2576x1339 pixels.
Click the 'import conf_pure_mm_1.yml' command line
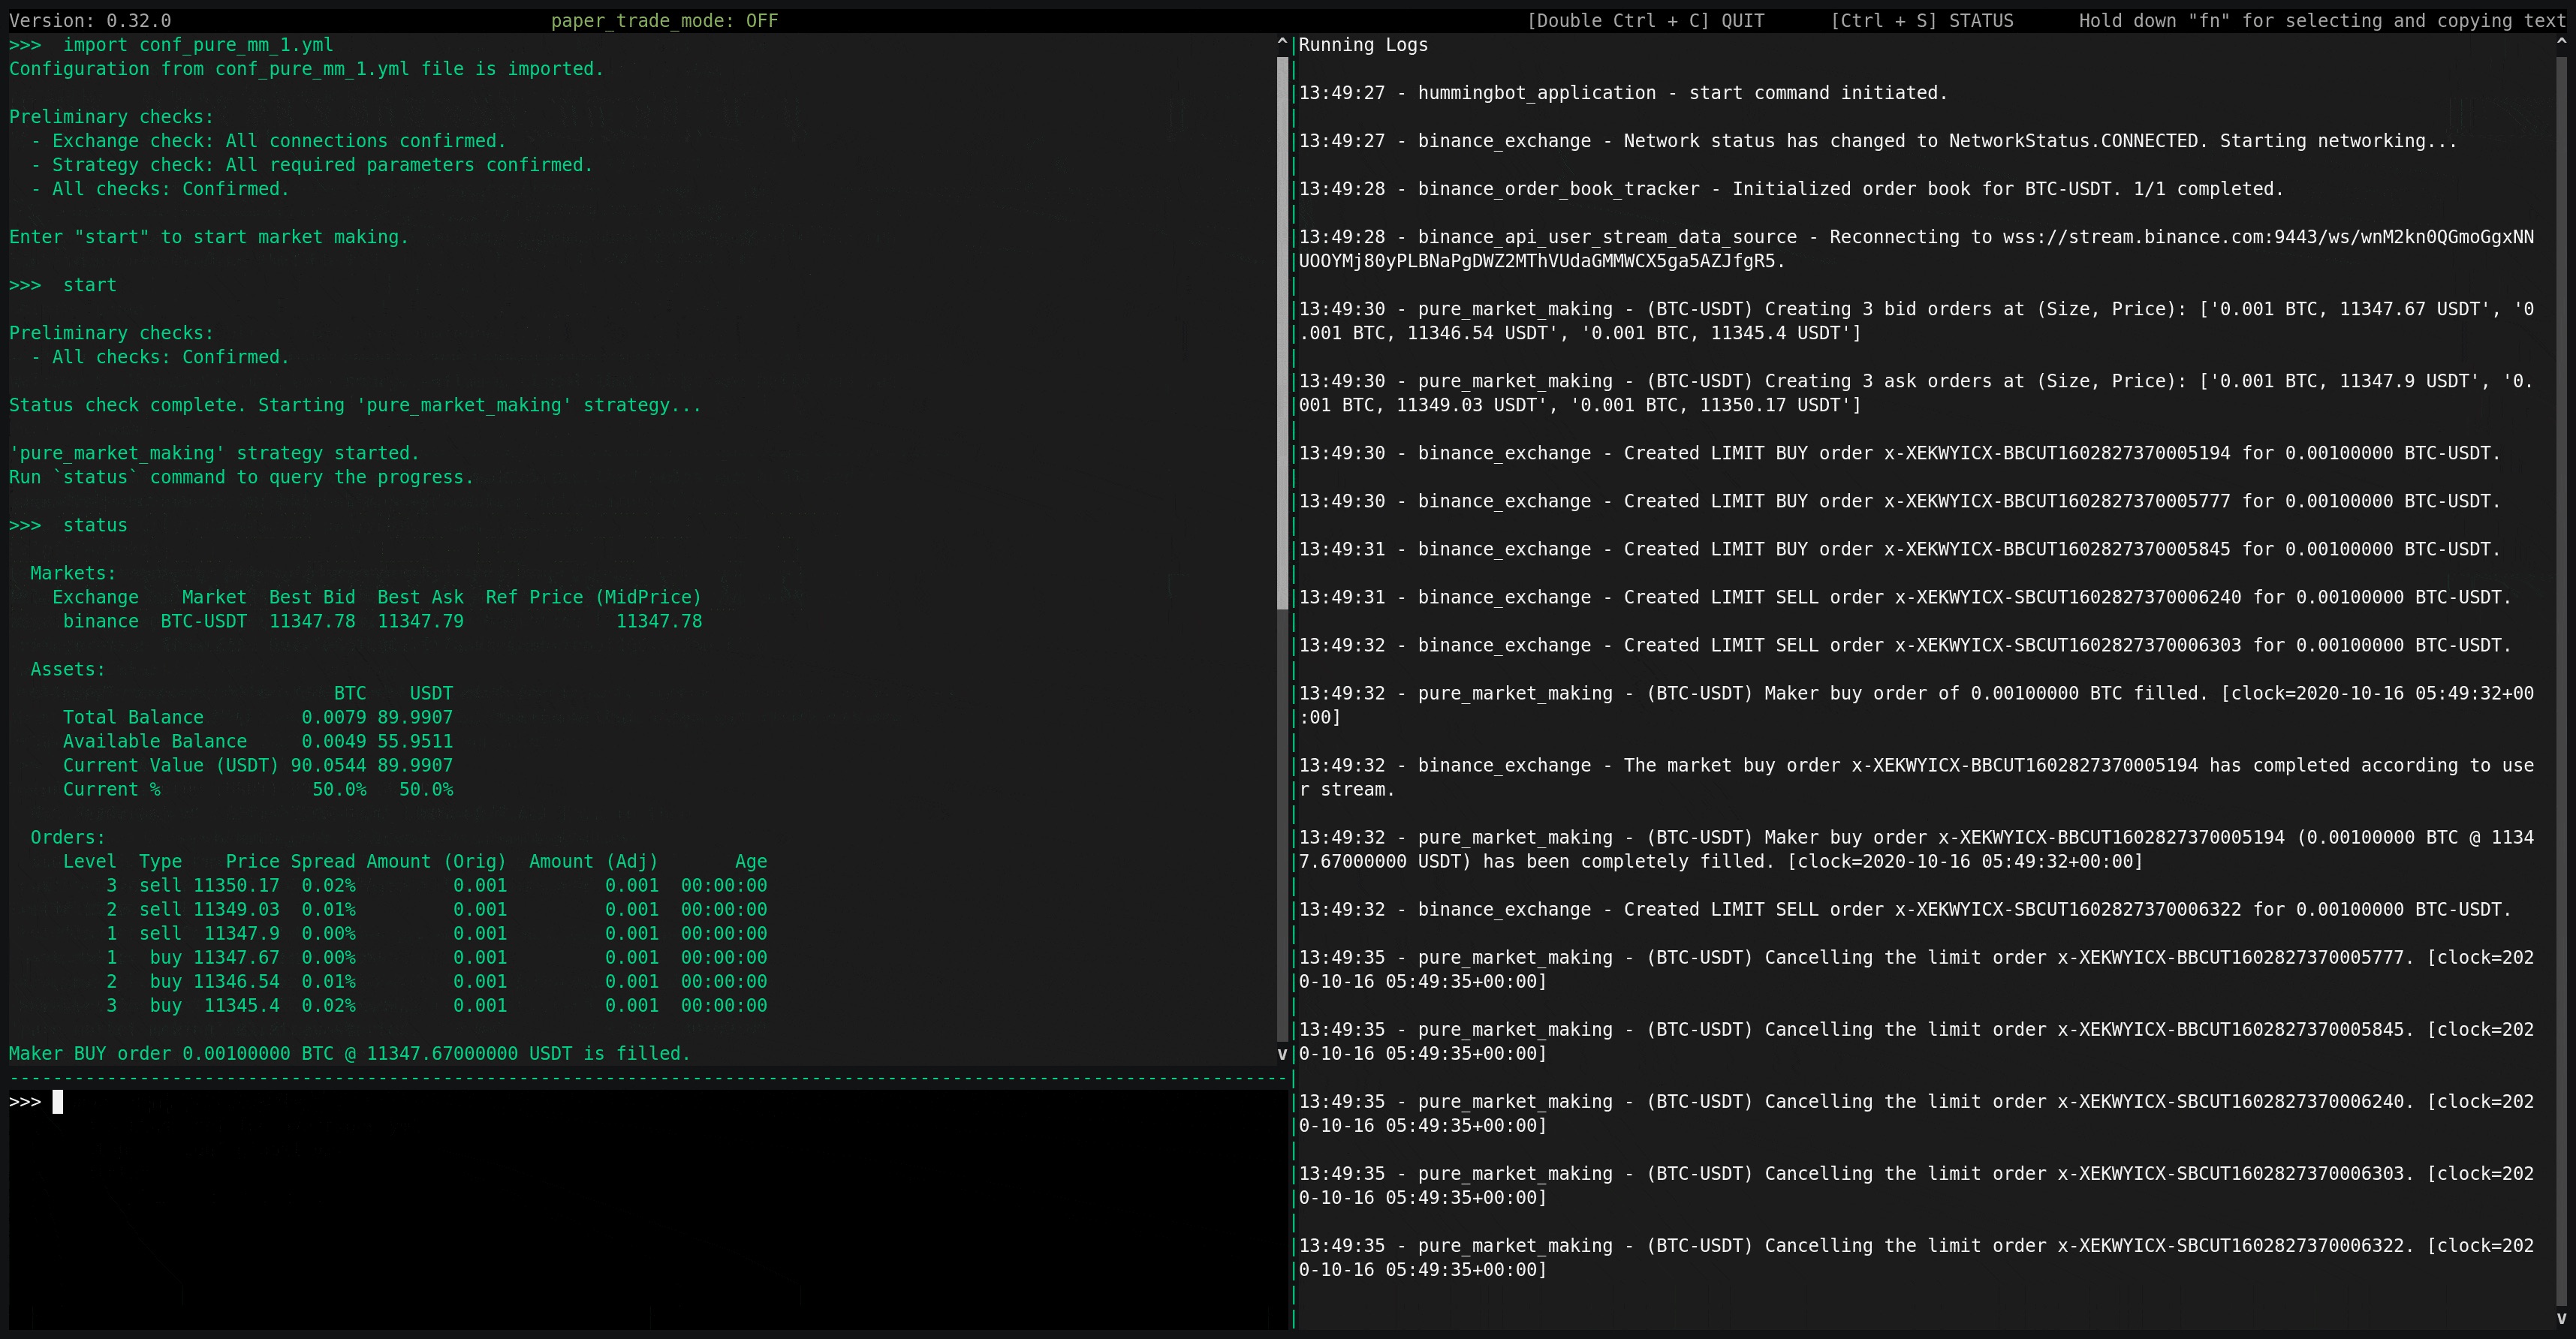point(198,45)
